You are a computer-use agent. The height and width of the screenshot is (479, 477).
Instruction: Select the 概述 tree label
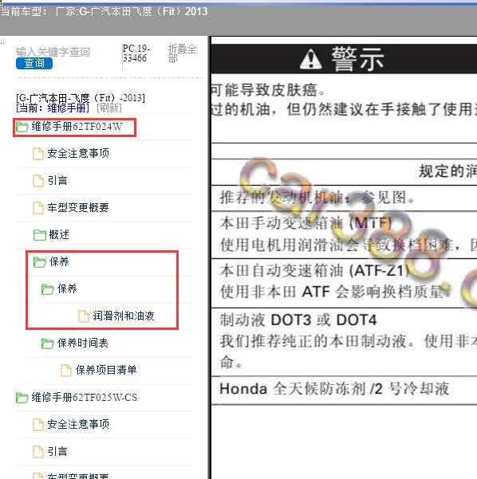tap(59, 234)
